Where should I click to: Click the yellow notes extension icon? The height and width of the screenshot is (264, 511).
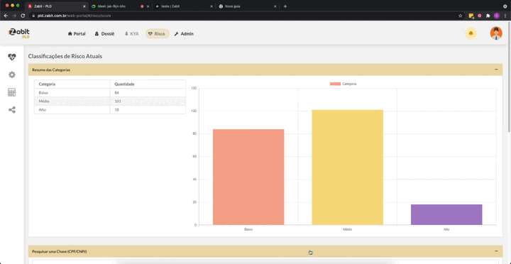pyautogui.click(x=471, y=16)
